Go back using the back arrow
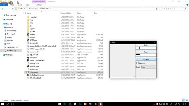This screenshot has width=189, height=106. click(x=3, y=9)
